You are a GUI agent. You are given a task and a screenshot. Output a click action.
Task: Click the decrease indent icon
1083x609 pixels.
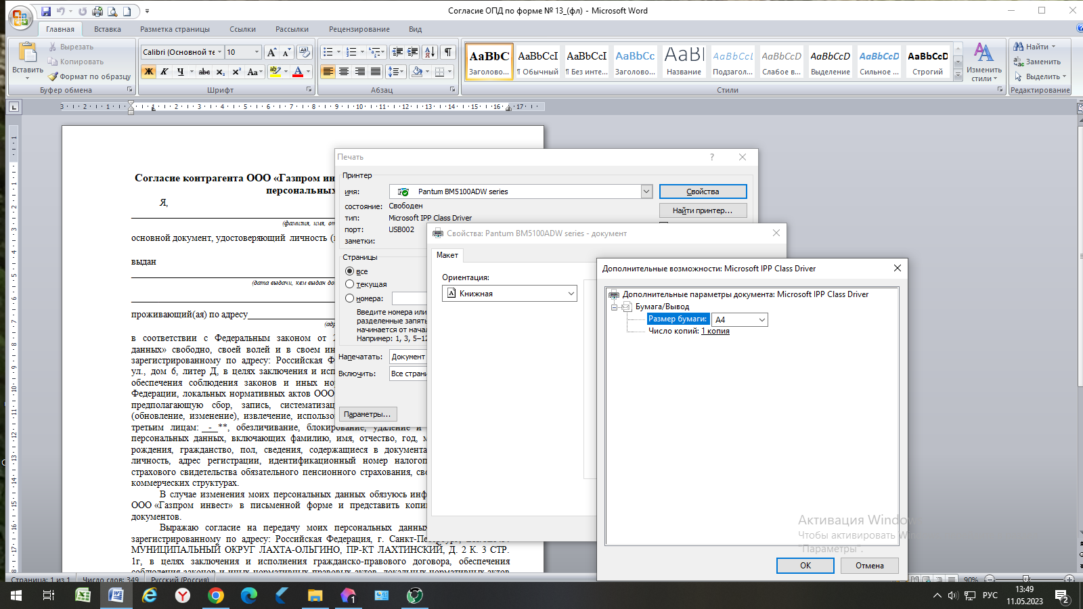397,52
